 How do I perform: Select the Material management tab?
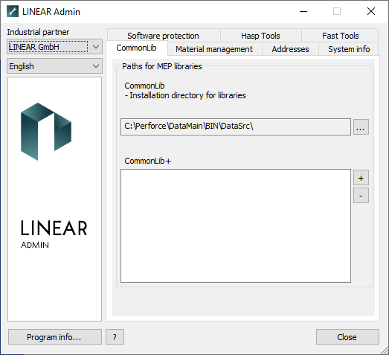click(214, 49)
